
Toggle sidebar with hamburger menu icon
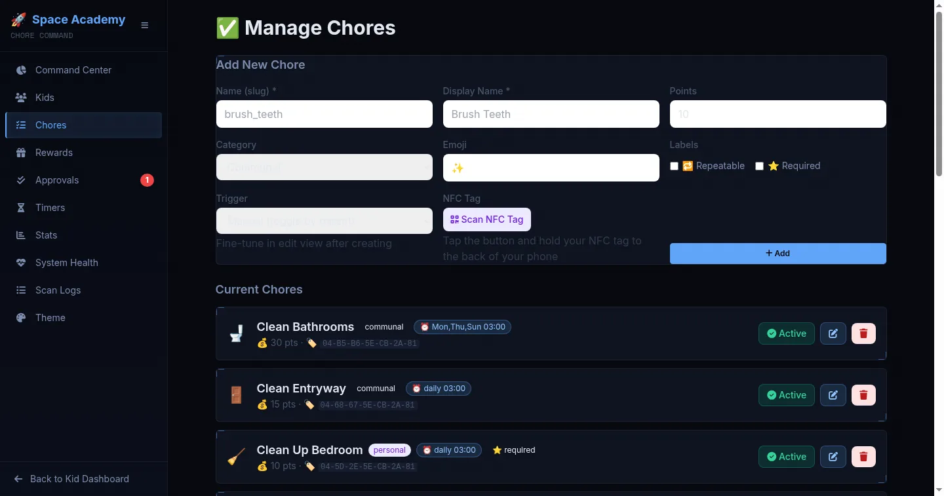(145, 26)
